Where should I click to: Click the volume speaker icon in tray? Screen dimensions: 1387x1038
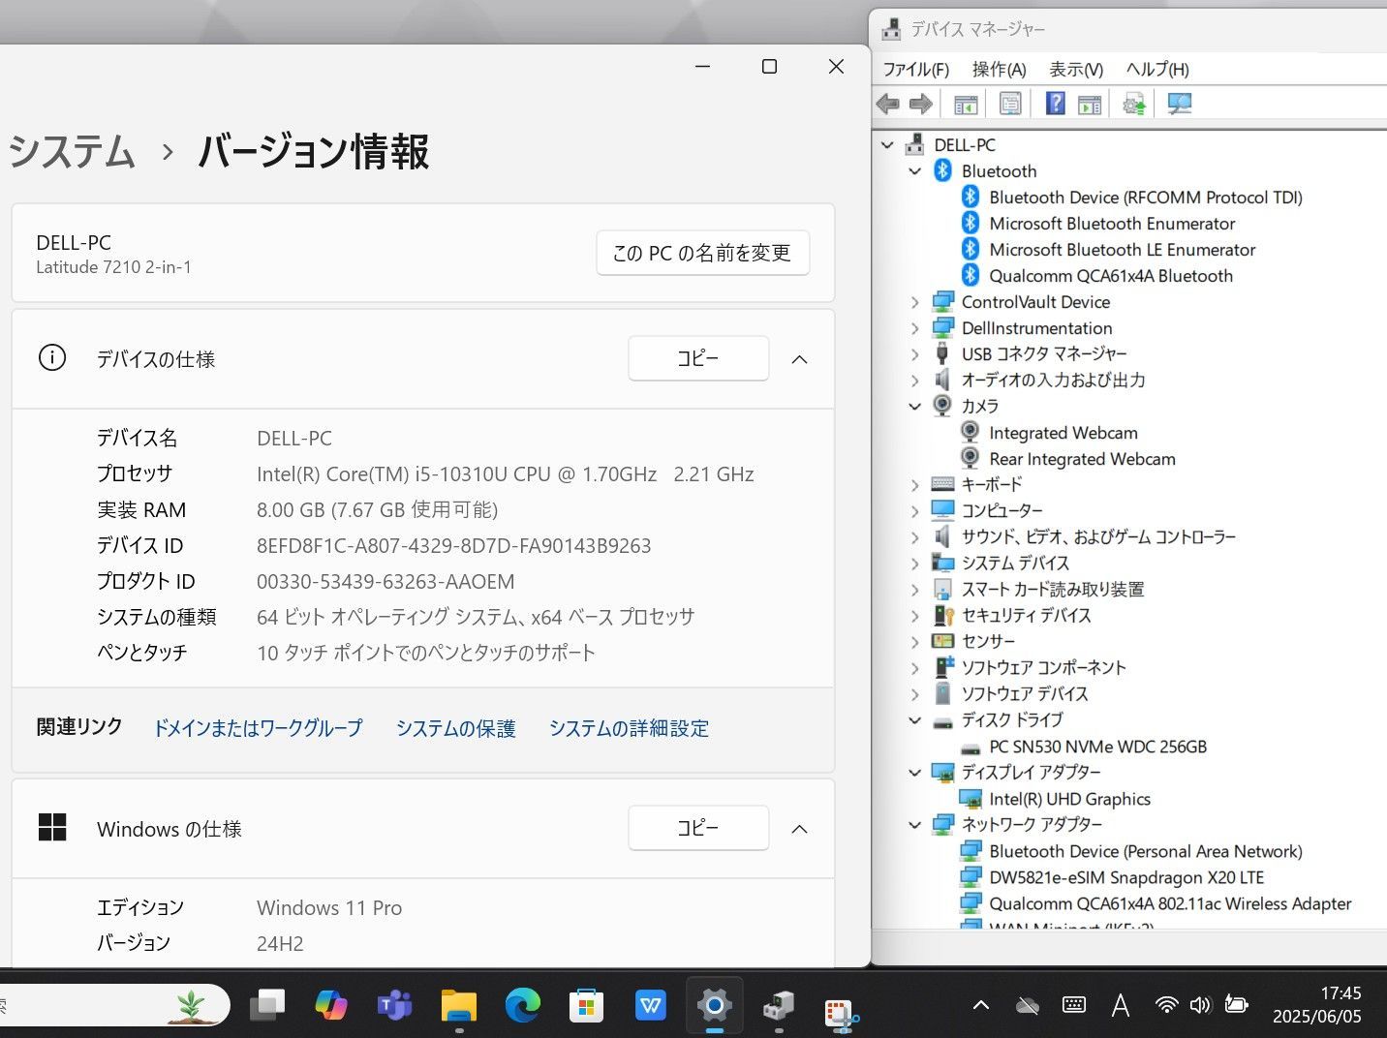pyautogui.click(x=1200, y=1005)
